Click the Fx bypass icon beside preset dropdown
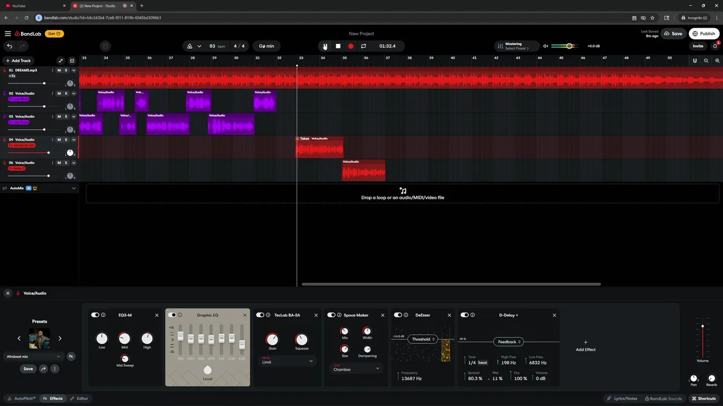The image size is (723, 406). tap(71, 356)
